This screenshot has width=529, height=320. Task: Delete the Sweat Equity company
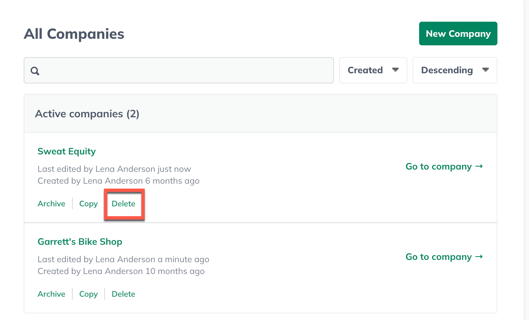(123, 204)
